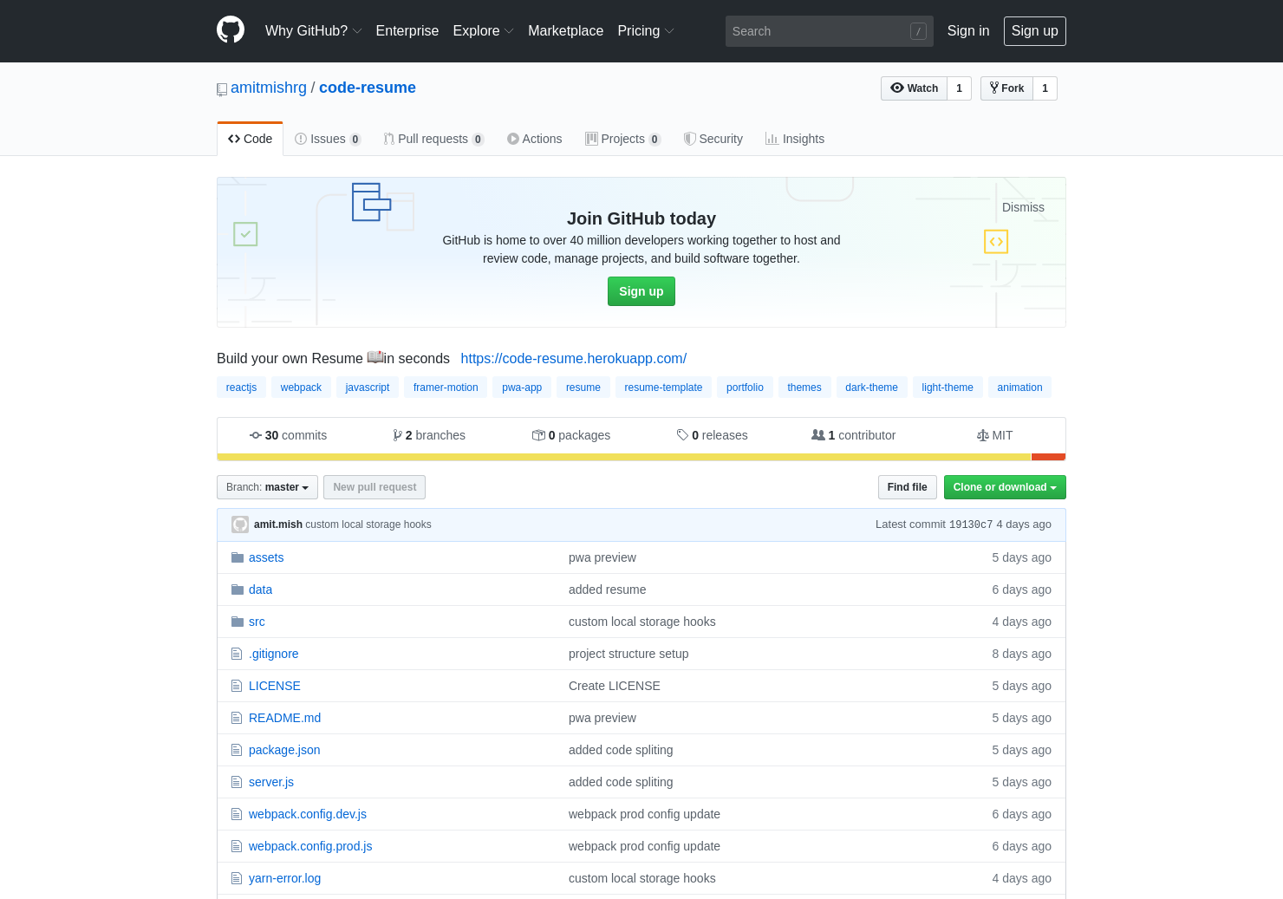The height and width of the screenshot is (899, 1283).
Task: Click the Watch count number
Action: [959, 88]
